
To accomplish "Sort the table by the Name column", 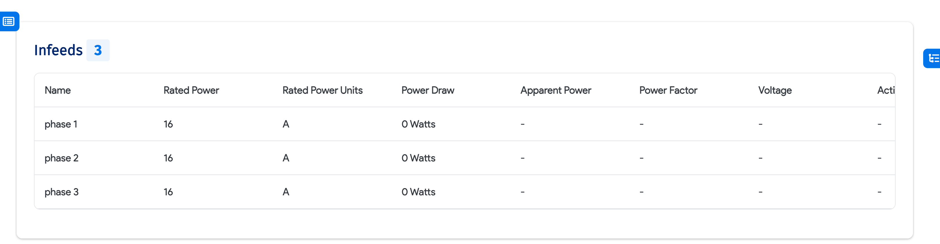I will (58, 90).
